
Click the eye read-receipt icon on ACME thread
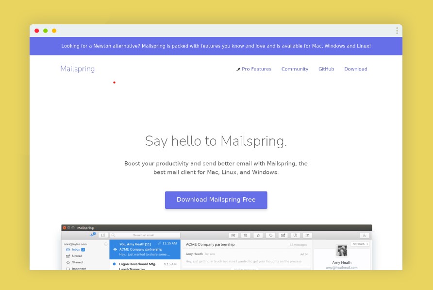115,249
